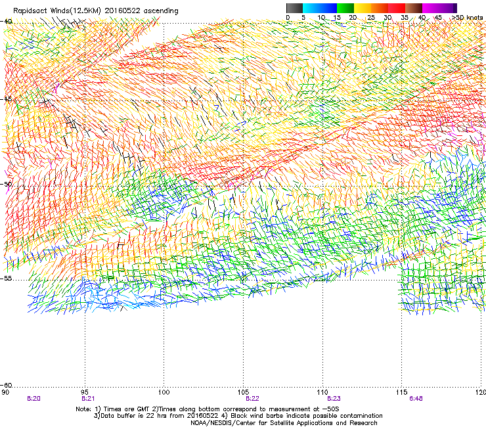486x427 pixels.
Task: Click the green 15-20 knots legend swatch
Action: [345, 8]
